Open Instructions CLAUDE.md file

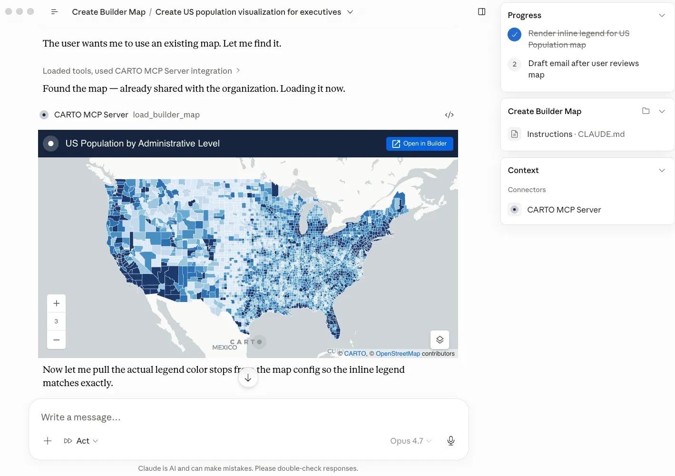pyautogui.click(x=576, y=134)
